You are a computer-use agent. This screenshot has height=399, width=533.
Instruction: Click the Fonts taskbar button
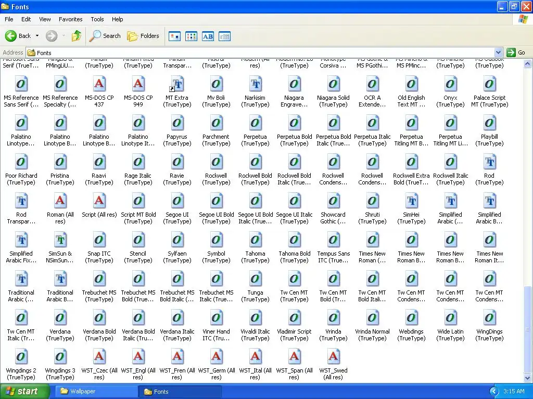tap(180, 392)
